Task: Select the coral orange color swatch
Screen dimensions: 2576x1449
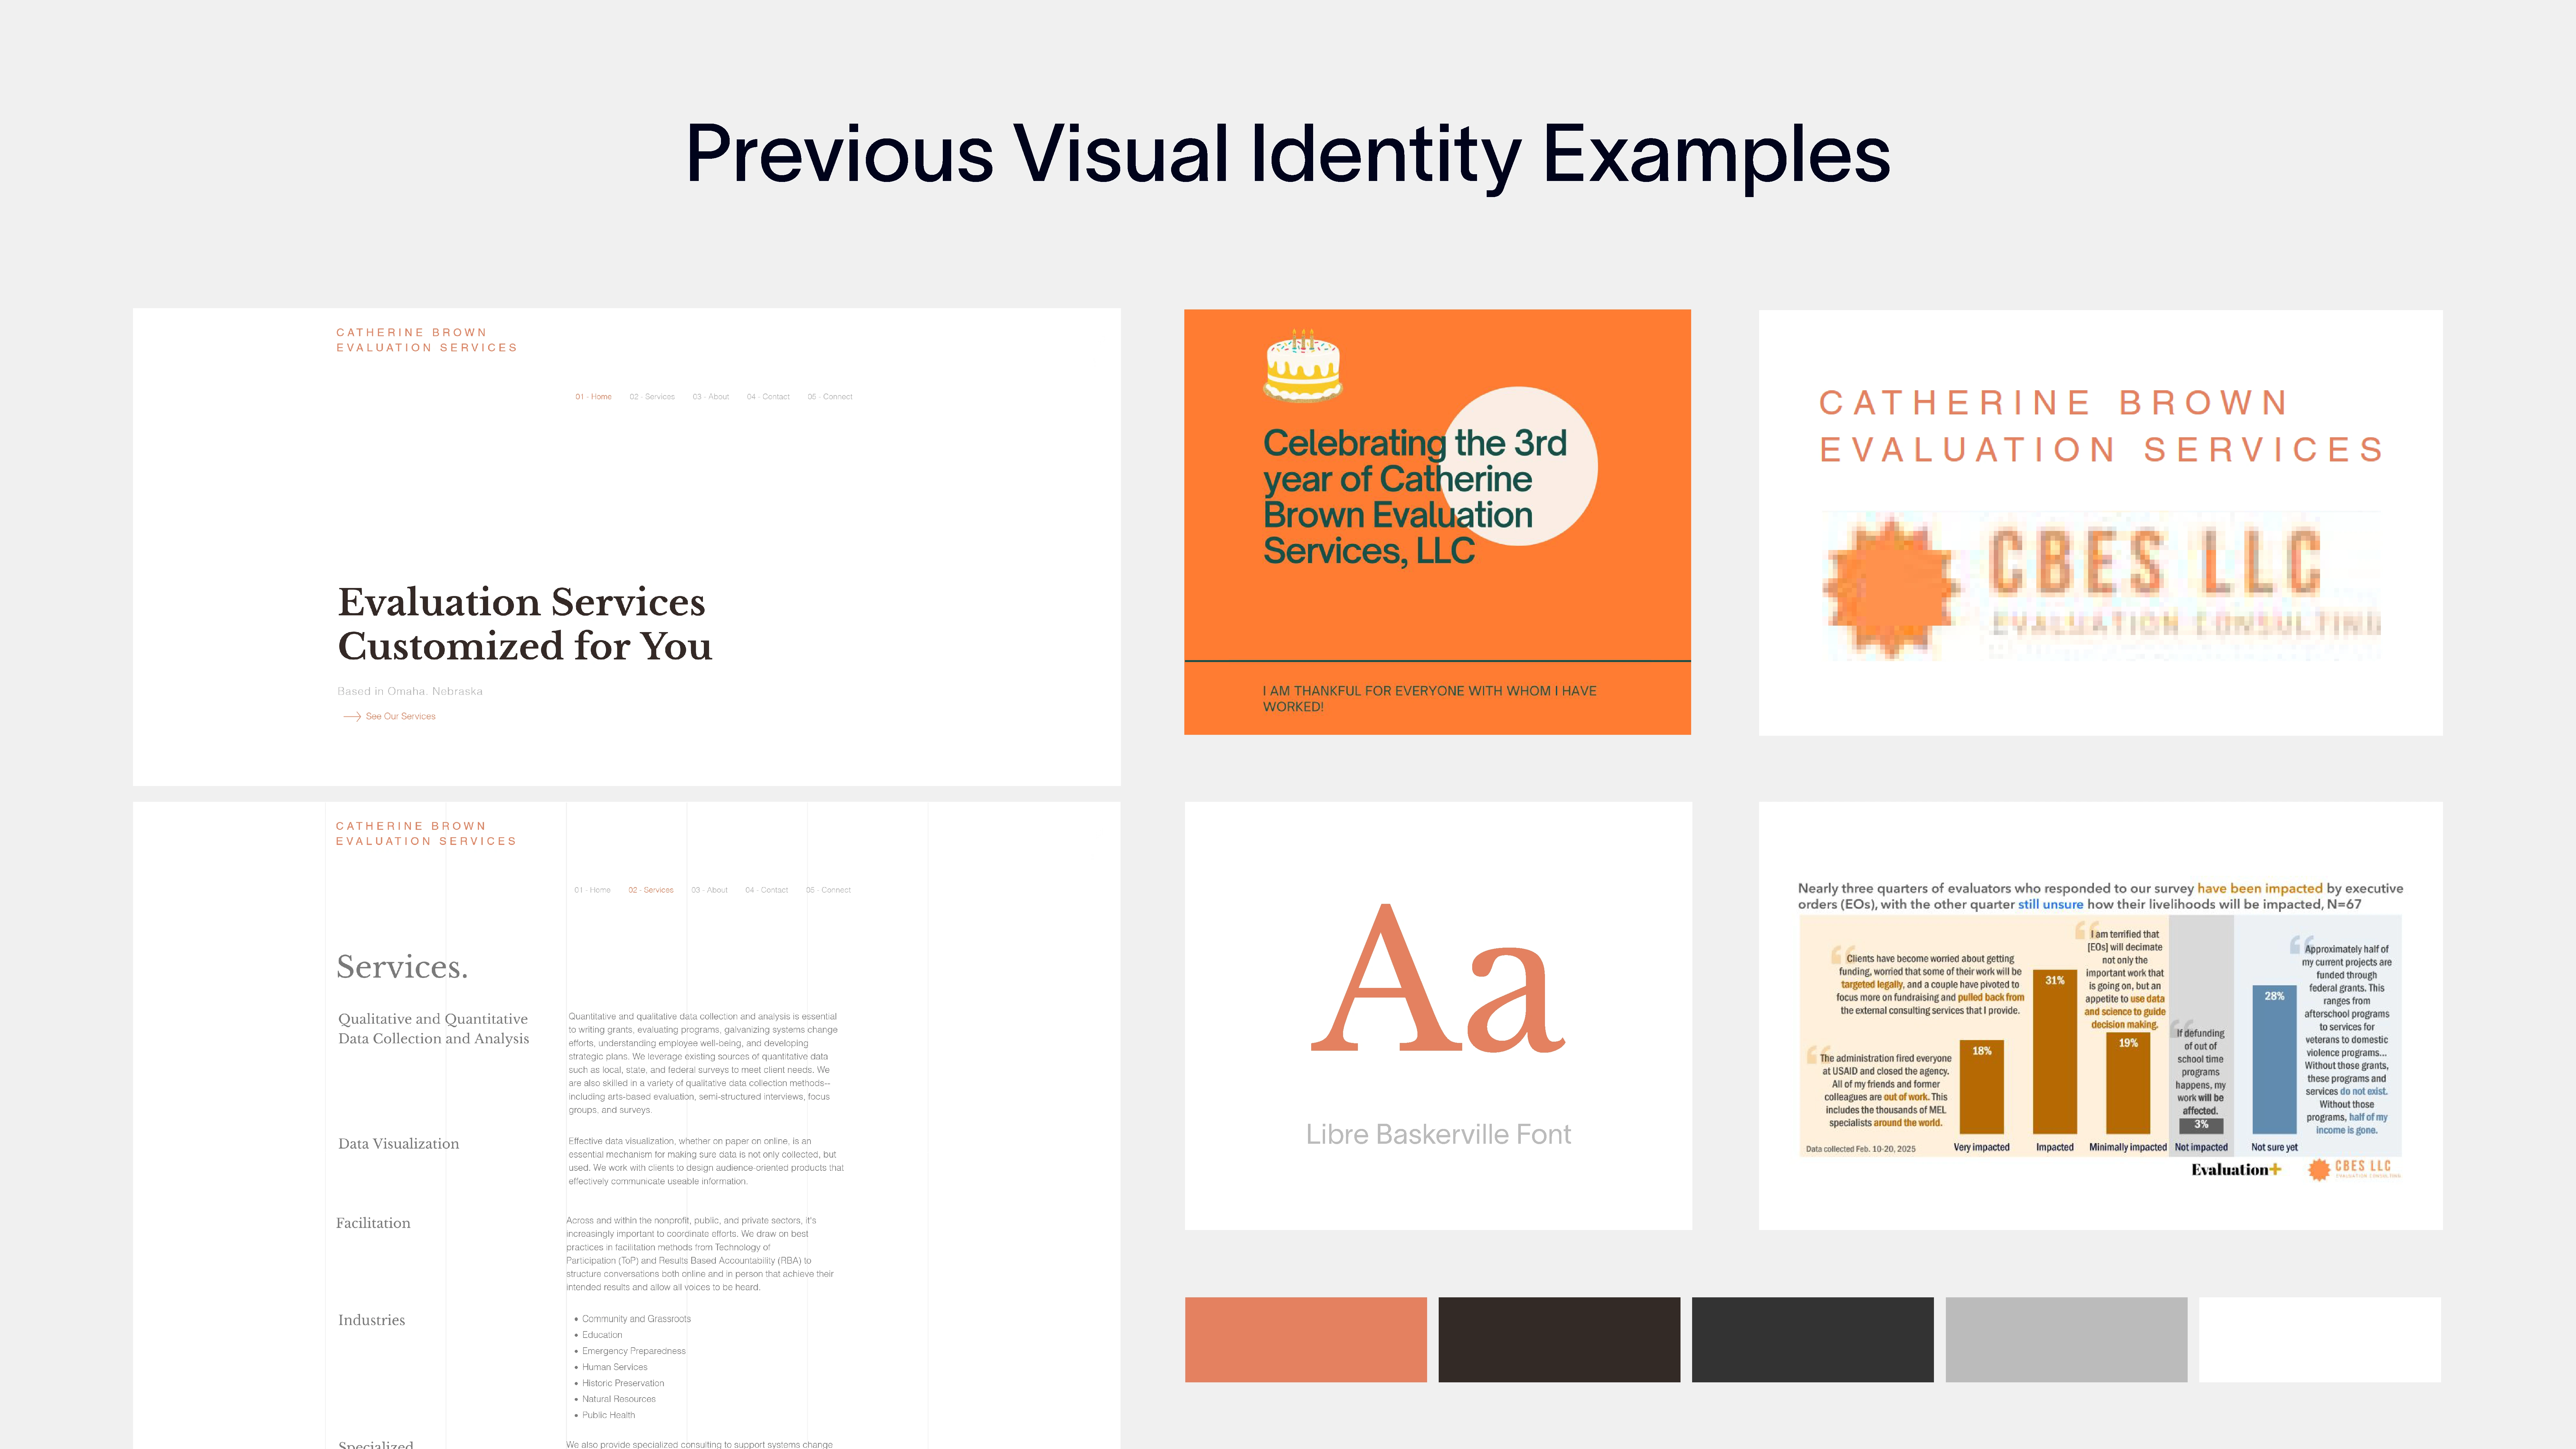Action: [1306, 1340]
